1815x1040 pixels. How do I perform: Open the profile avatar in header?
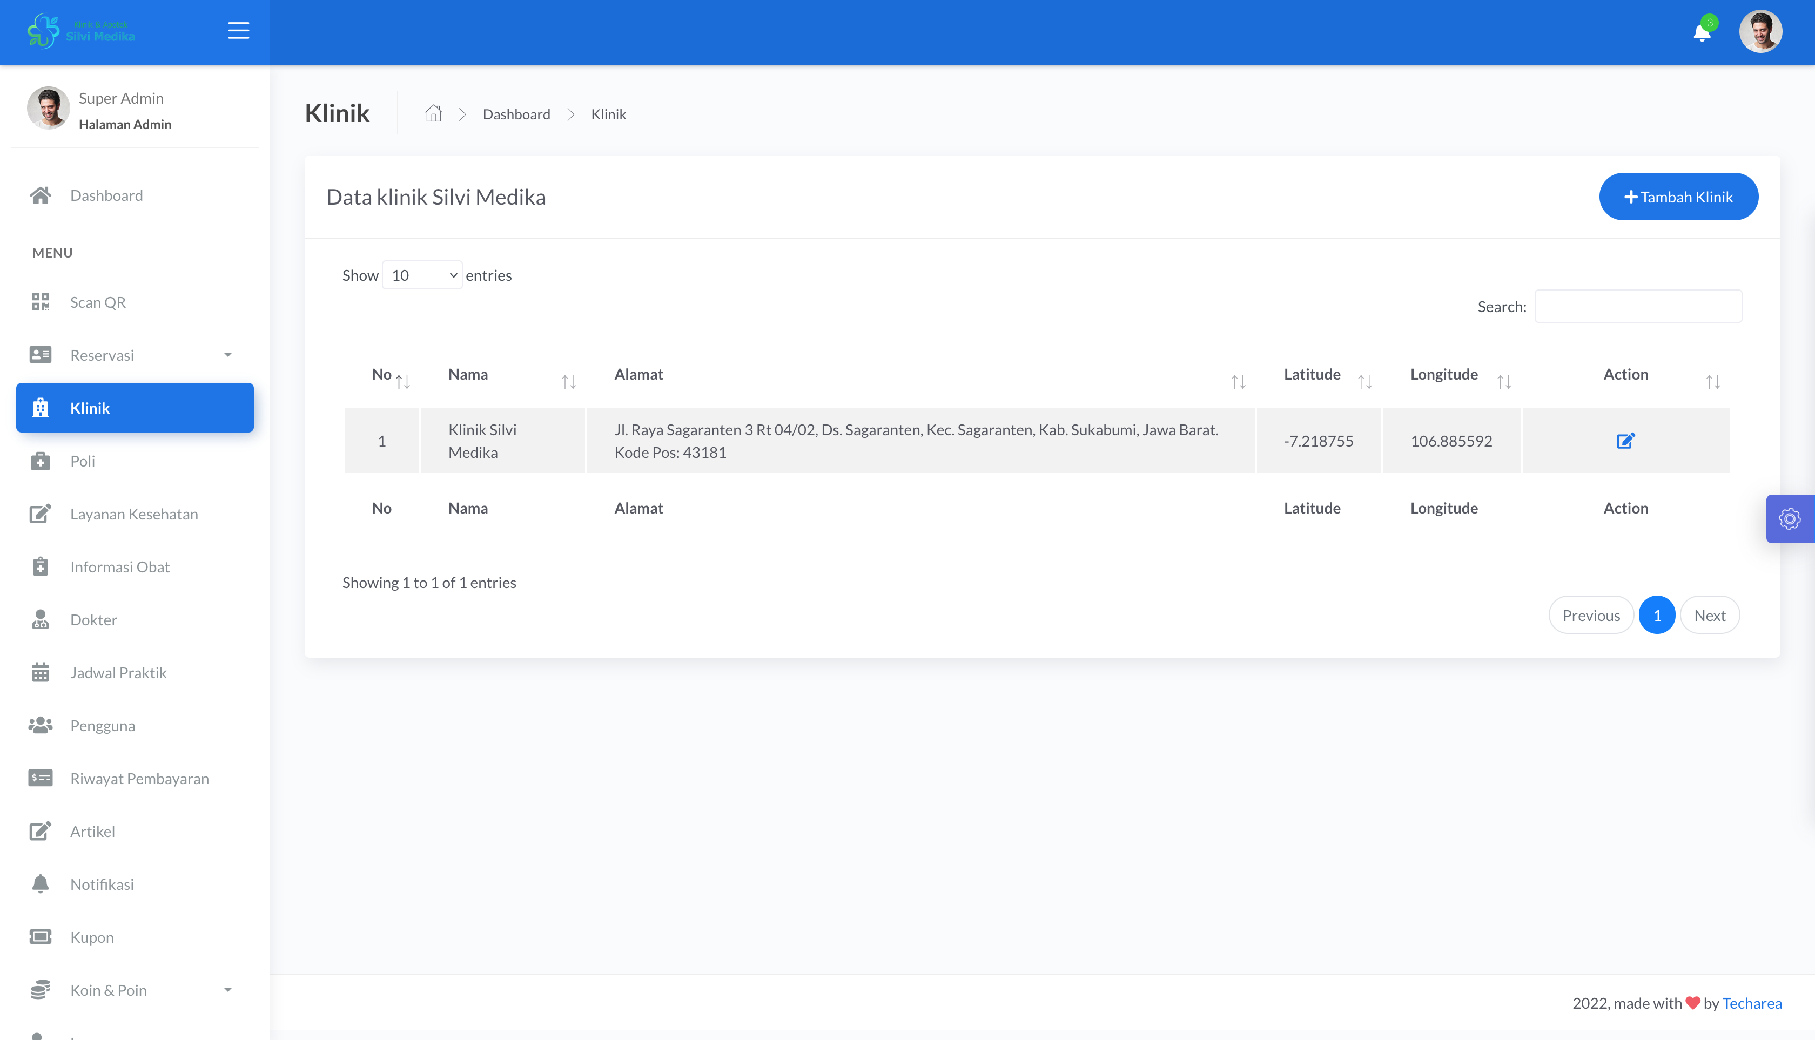click(x=1760, y=31)
